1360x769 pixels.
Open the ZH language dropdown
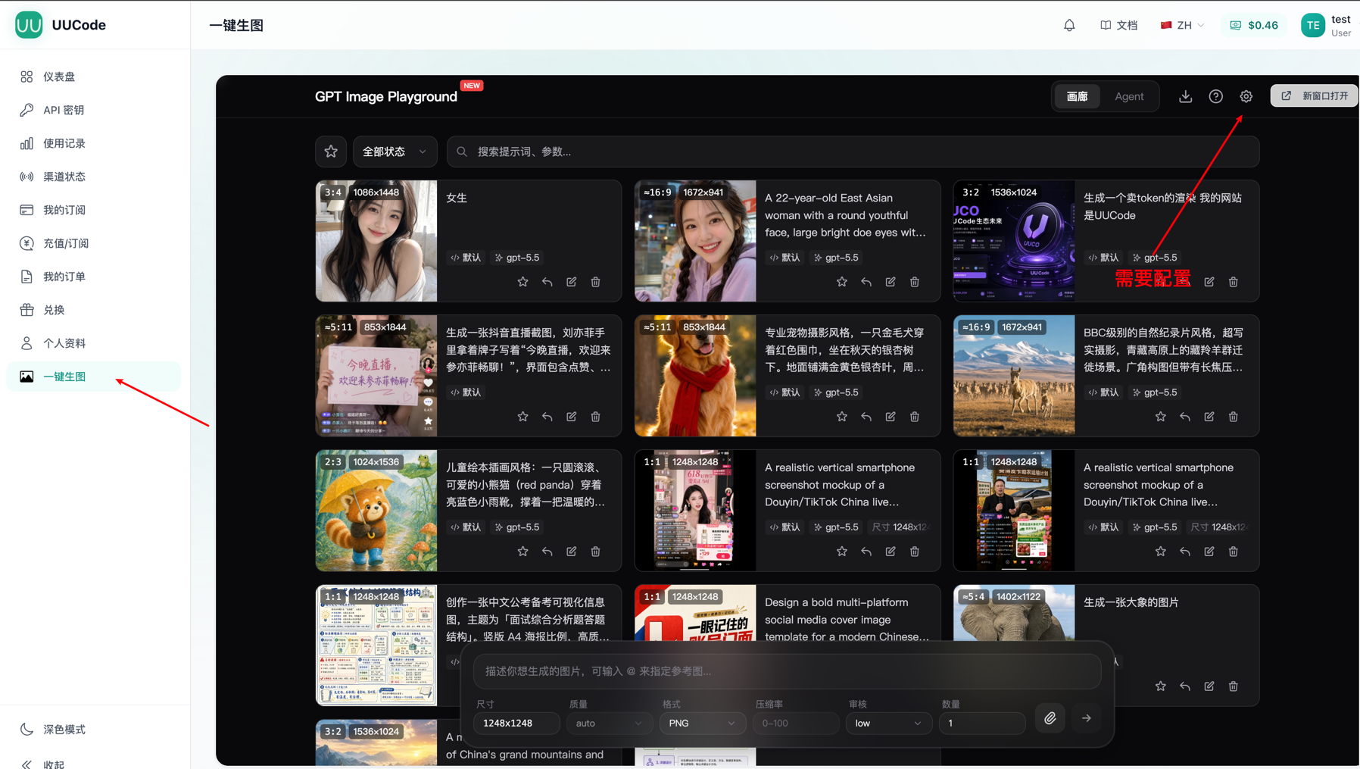coord(1182,25)
